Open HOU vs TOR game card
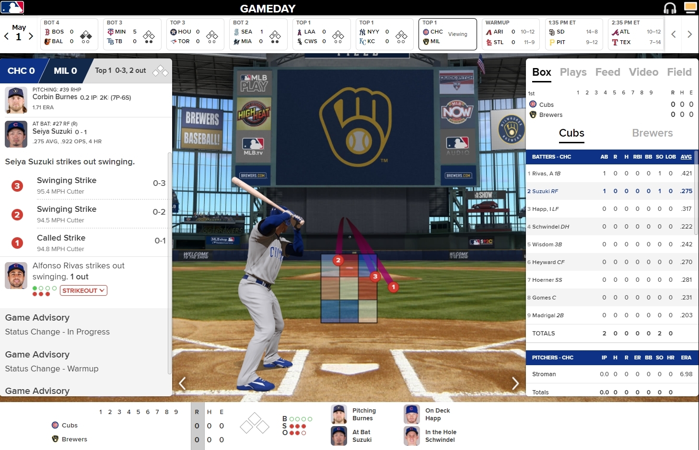Viewport: 699px width, 450px height. pyautogui.click(x=194, y=34)
